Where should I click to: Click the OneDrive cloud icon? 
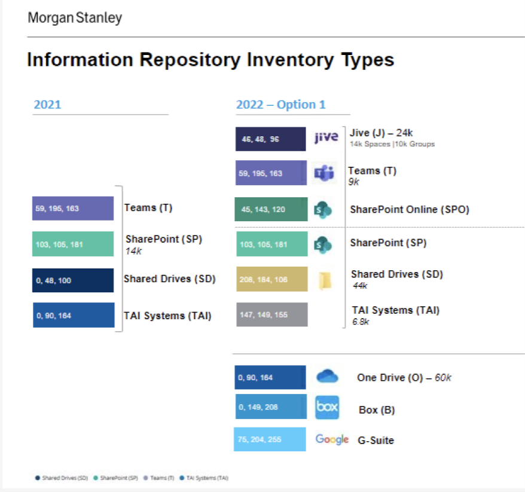[x=327, y=376]
